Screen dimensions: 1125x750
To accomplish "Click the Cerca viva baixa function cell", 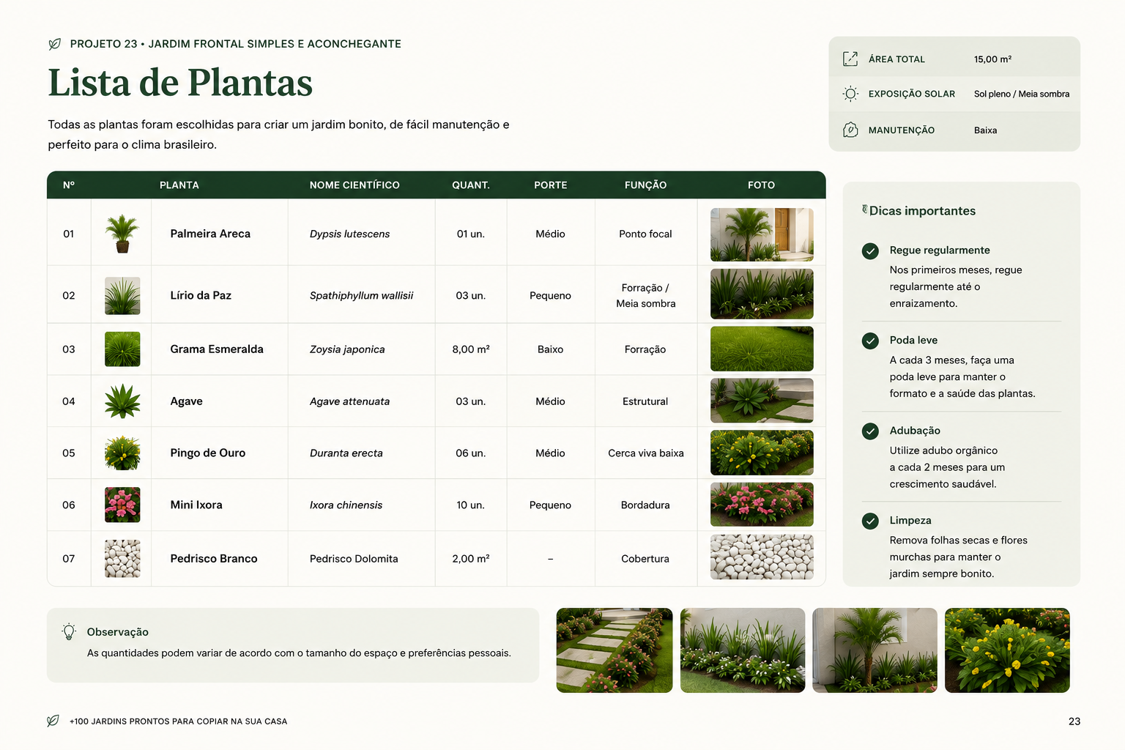I will click(646, 453).
